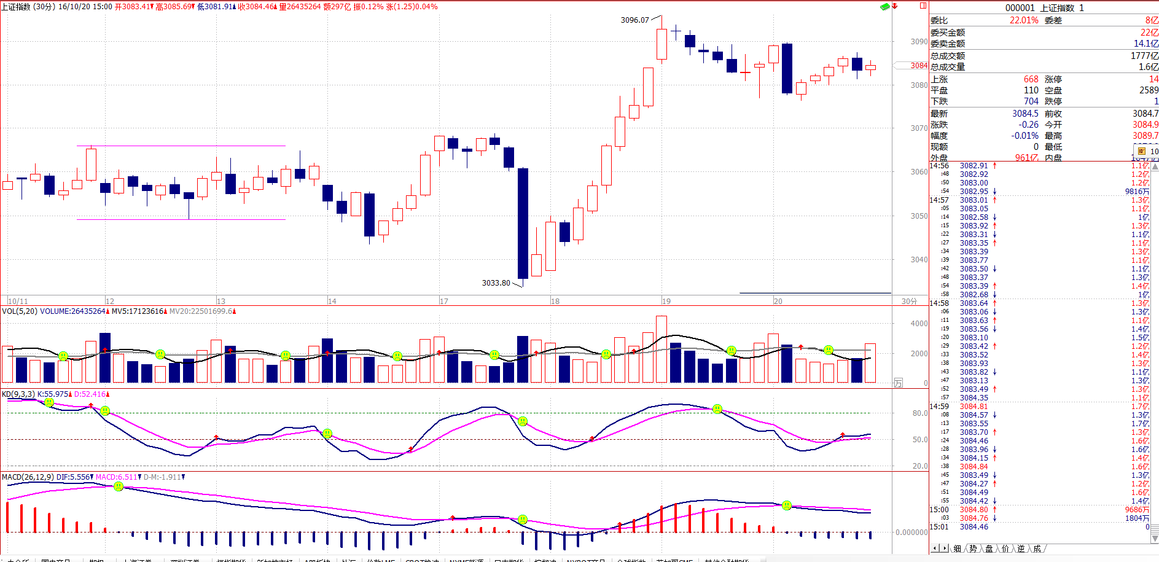The width and height of the screenshot is (1159, 562).
Task: Click the 总成交额 row label
Action: tap(948, 56)
